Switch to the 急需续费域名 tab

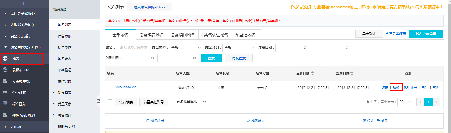[x=151, y=35]
